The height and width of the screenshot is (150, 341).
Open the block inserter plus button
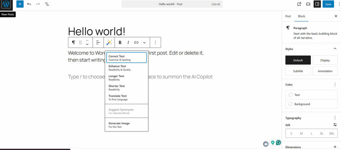(x=20, y=4)
